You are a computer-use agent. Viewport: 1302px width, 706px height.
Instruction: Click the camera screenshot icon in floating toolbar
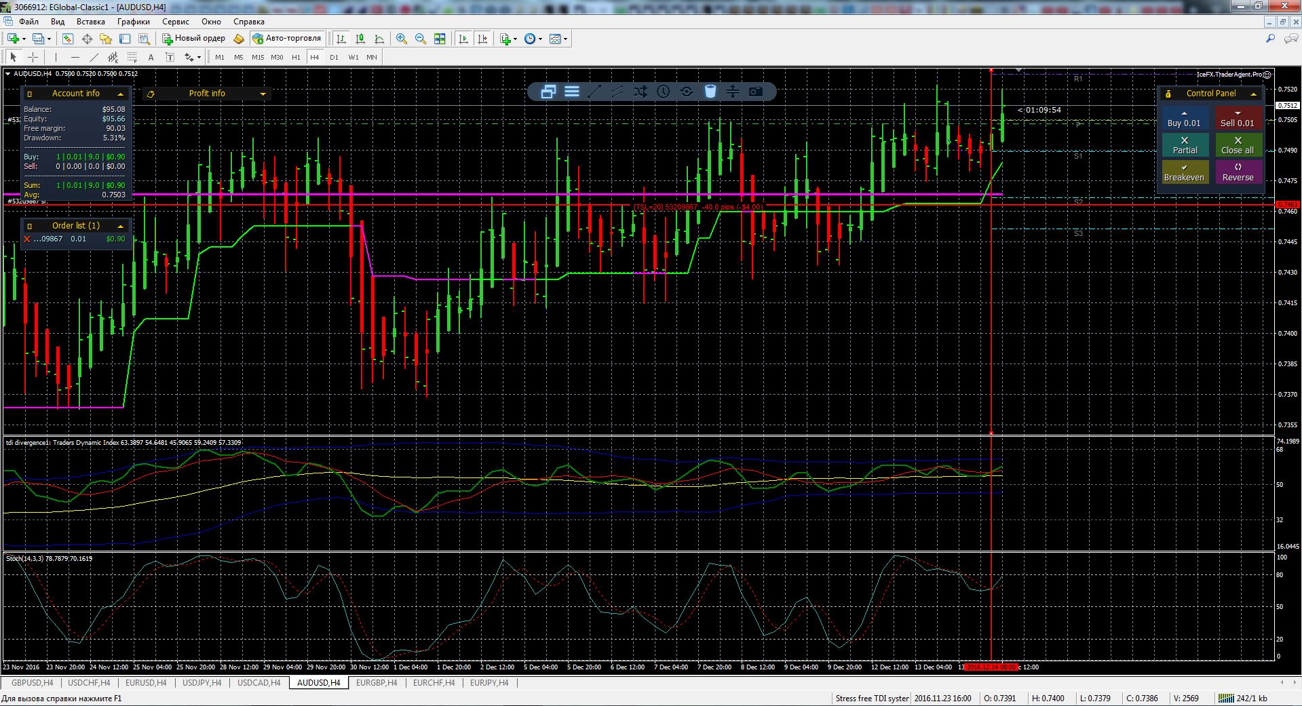click(x=756, y=92)
